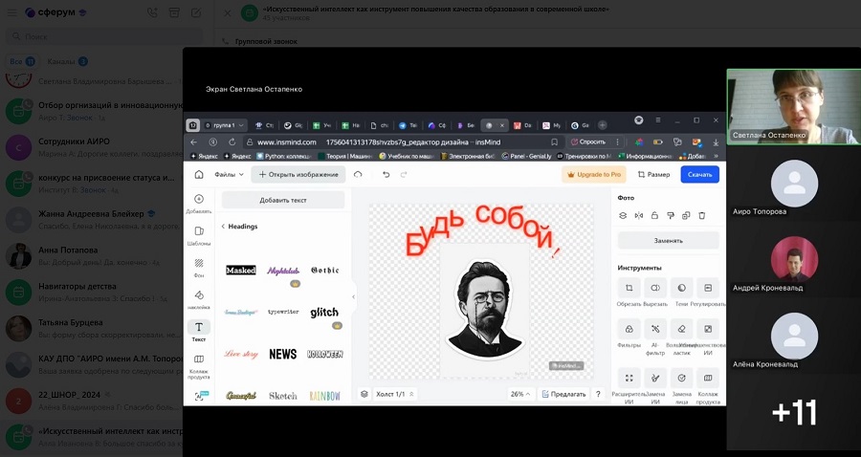Open the Размер size option
861x457 pixels.
653,174
